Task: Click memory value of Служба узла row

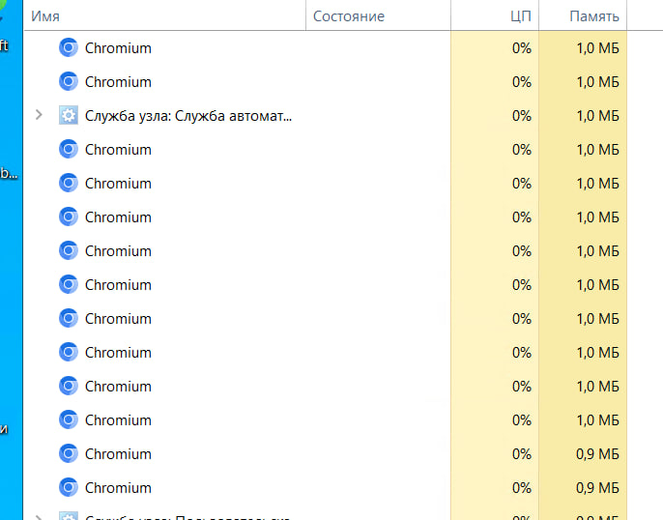Action: click(597, 116)
